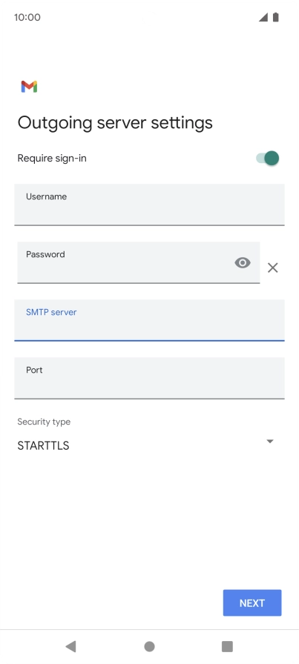Click the Gmail logo icon
The image size is (299, 664).
click(29, 87)
